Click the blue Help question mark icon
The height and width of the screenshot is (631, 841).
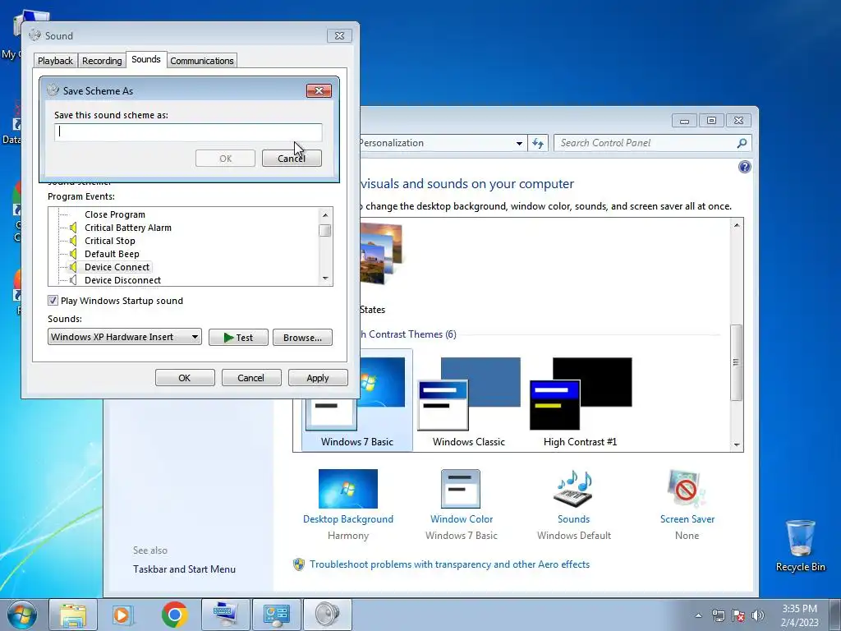click(744, 167)
